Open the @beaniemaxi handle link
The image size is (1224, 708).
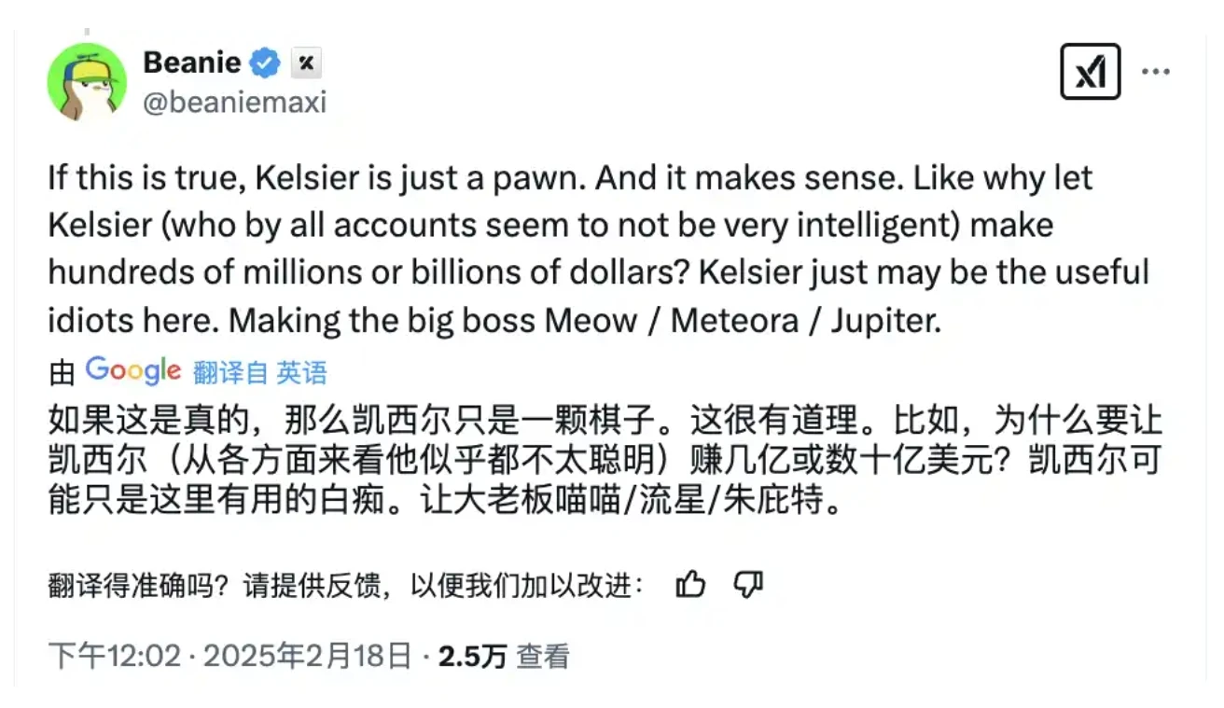pos(234,102)
